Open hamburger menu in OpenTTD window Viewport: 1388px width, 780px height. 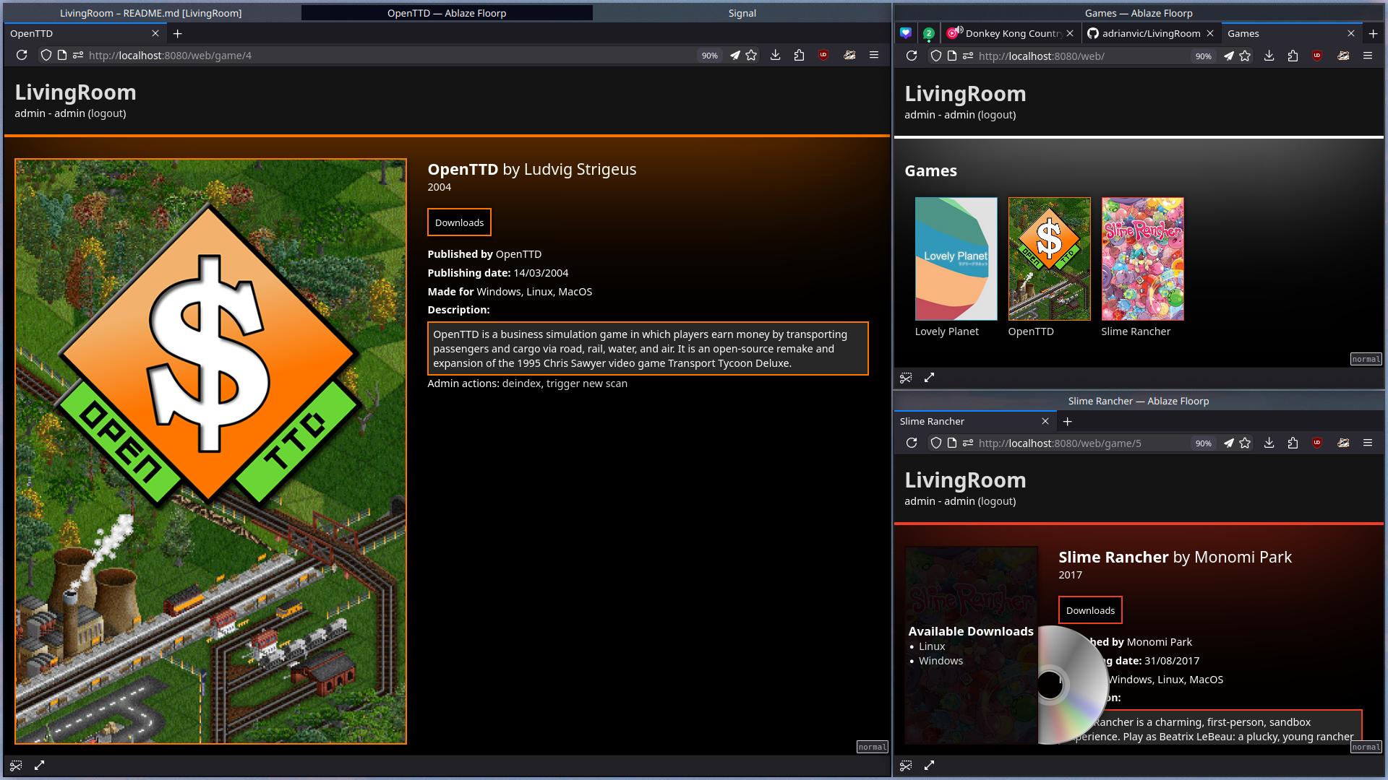click(874, 55)
